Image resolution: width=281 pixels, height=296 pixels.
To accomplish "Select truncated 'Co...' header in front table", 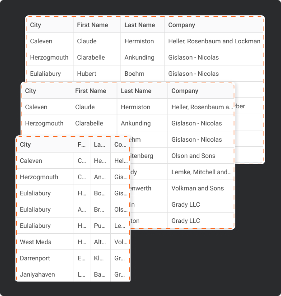I will coord(120,144).
